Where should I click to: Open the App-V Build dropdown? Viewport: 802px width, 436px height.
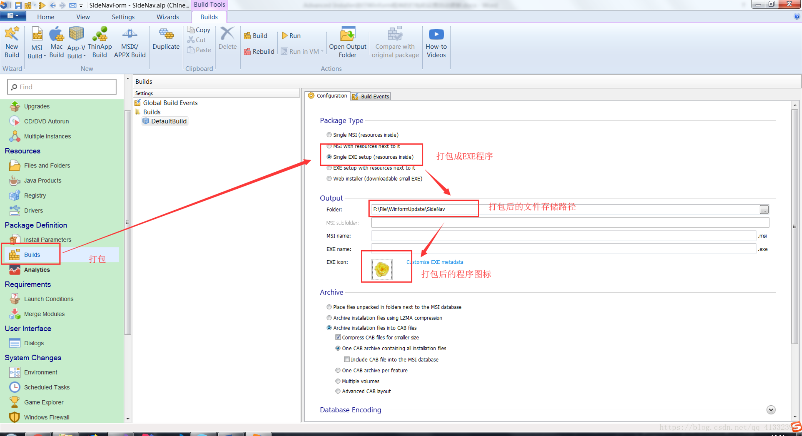[84, 56]
